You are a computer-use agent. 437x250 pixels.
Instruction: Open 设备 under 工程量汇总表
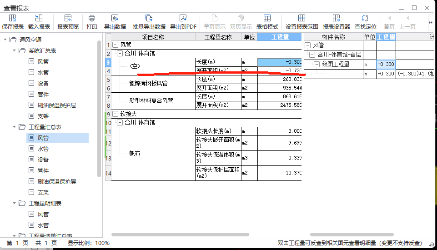coord(43,160)
